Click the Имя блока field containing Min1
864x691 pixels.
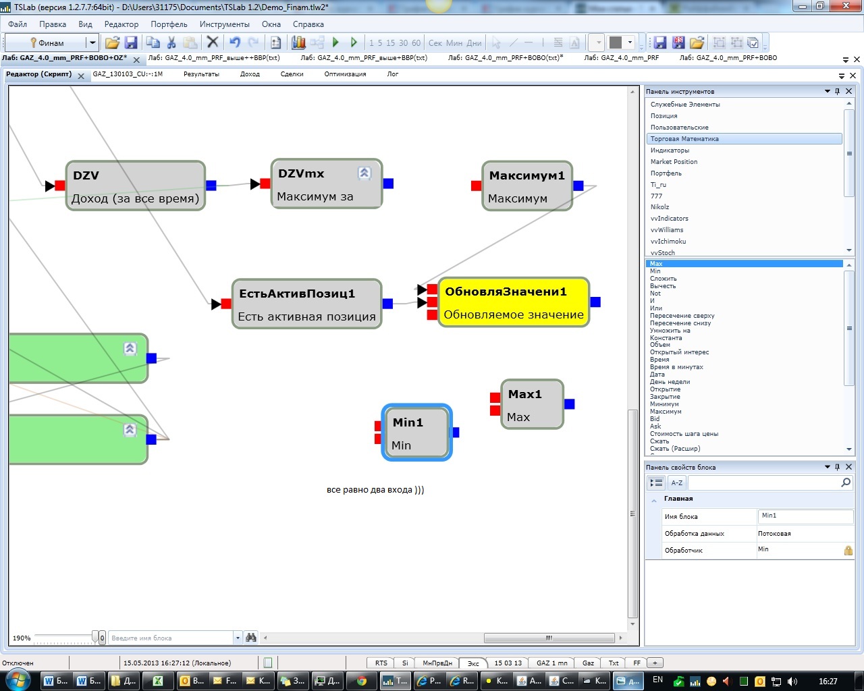coord(805,516)
